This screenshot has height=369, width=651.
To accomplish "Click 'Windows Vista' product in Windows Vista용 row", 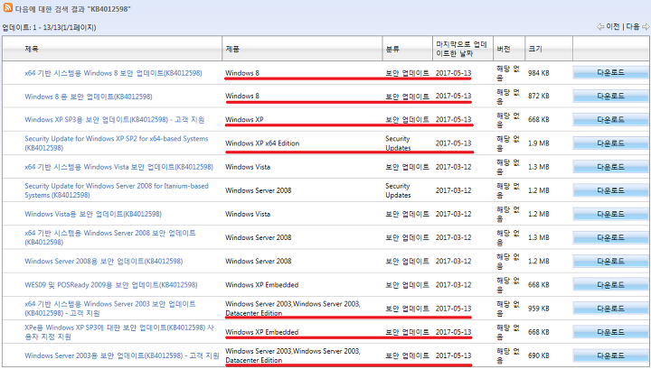I will tap(248, 214).
